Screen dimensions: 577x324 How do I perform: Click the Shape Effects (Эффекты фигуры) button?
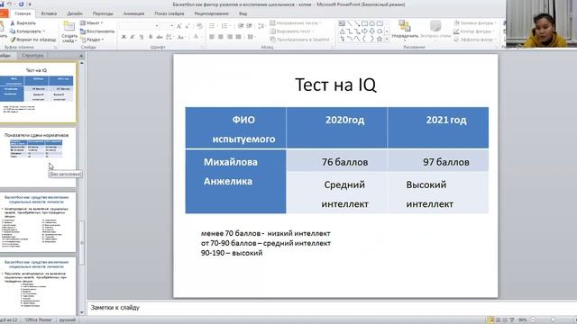(x=475, y=40)
